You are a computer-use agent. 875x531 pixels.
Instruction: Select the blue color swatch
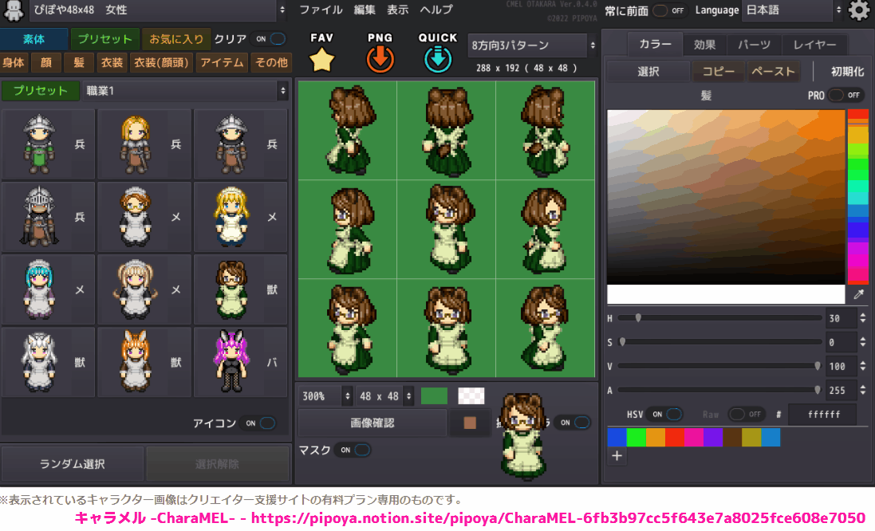tap(617, 437)
